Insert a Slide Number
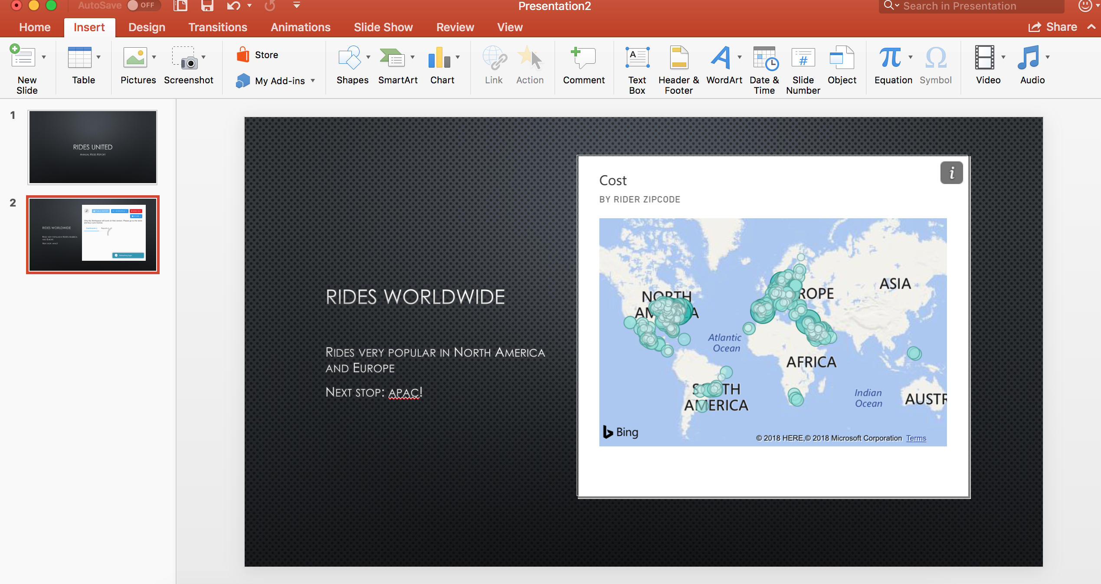The width and height of the screenshot is (1101, 584). tap(803, 58)
